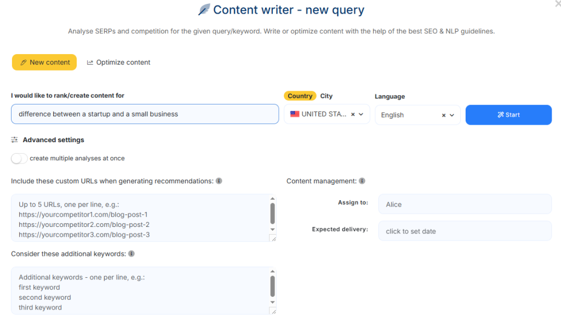This screenshot has width=561, height=327.
Task: Open Expected delivery date picker field
Action: 465,231
